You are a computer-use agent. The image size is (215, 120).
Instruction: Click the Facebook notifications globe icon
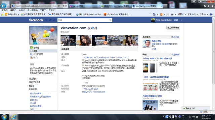[x=54, y=20]
